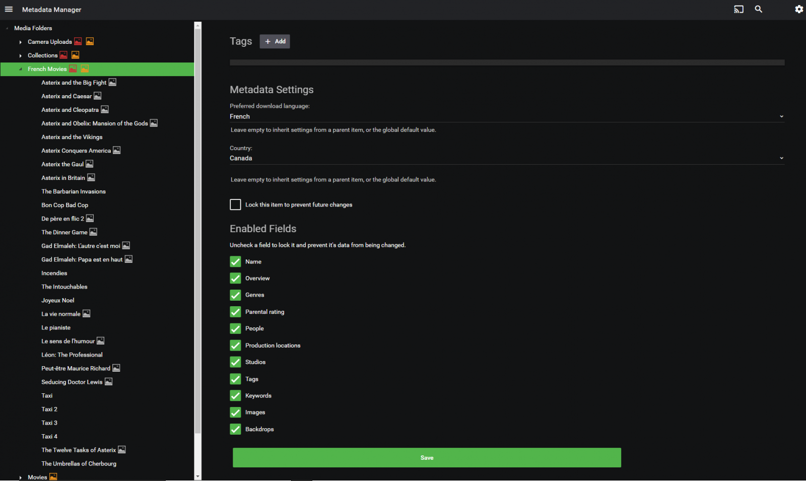Image resolution: width=806 pixels, height=481 pixels.
Task: Click the image icon next to Asterix and Caesar
Action: pyautogui.click(x=98, y=96)
